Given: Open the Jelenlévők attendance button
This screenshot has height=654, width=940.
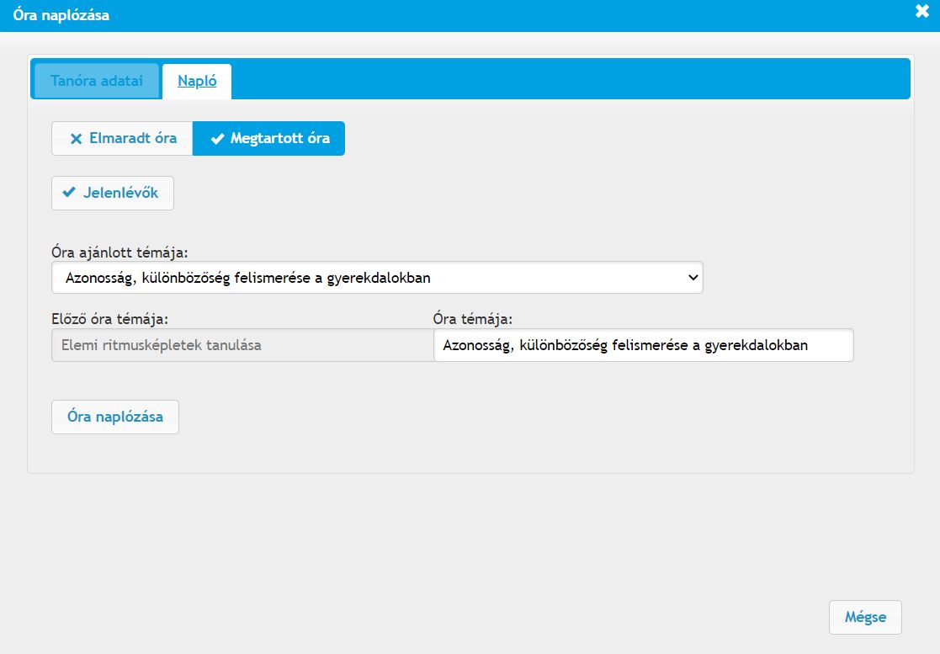Looking at the screenshot, I should tap(113, 193).
